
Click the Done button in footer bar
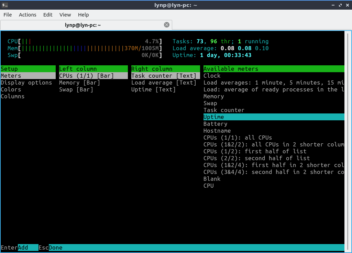pyautogui.click(x=56, y=247)
